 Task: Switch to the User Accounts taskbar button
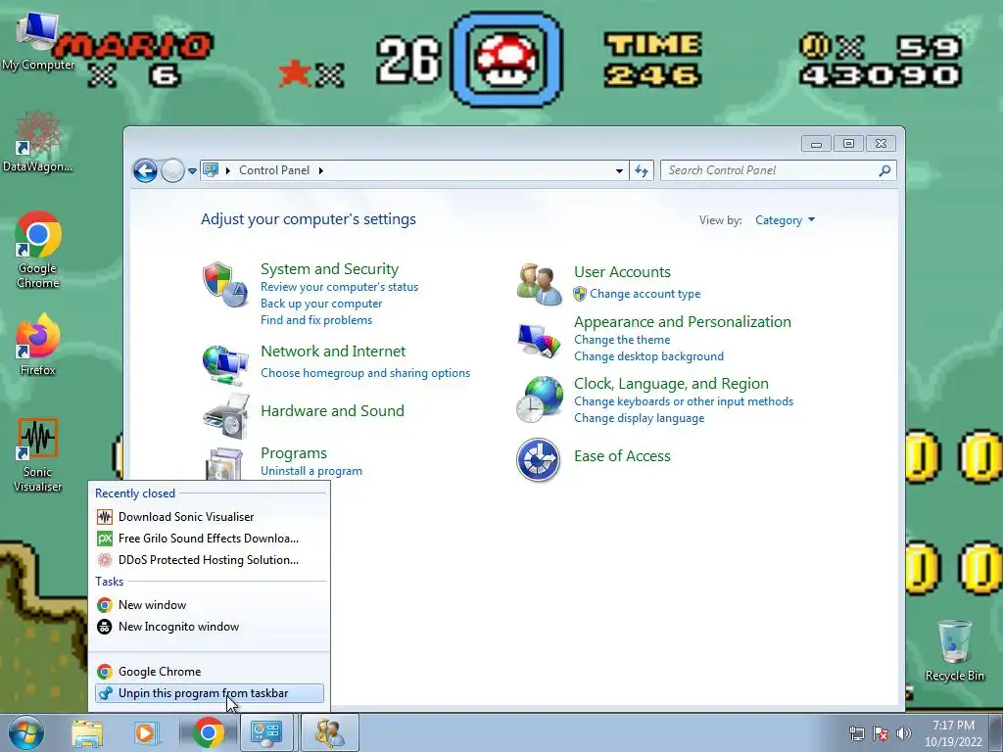330,732
